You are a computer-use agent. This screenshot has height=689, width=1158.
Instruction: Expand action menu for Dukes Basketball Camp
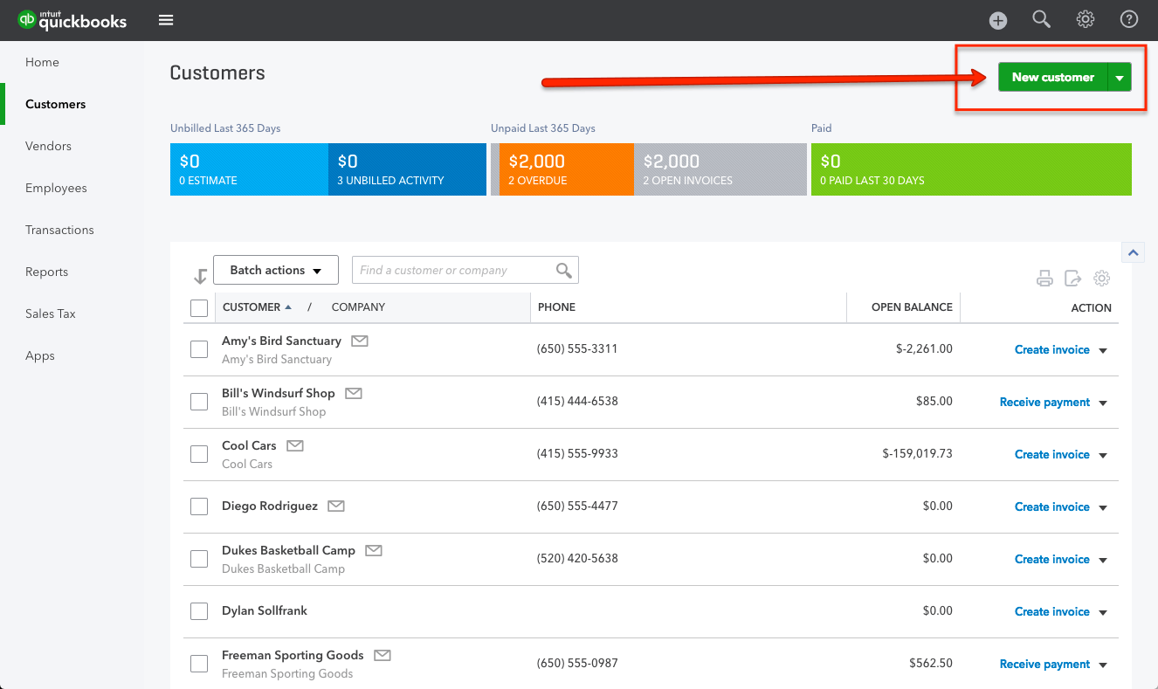1103,560
